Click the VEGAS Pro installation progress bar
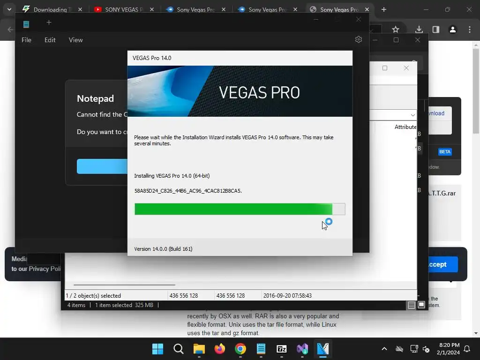Image resolution: width=480 pixels, height=360 pixels. pyautogui.click(x=240, y=209)
